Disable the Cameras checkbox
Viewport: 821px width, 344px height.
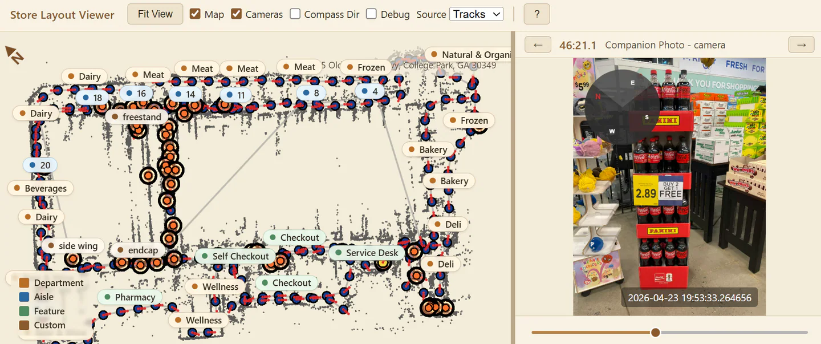[236, 14]
